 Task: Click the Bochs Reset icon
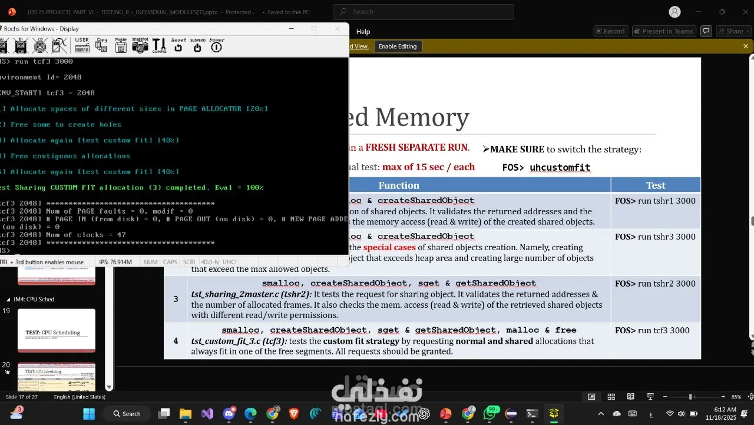click(x=178, y=45)
